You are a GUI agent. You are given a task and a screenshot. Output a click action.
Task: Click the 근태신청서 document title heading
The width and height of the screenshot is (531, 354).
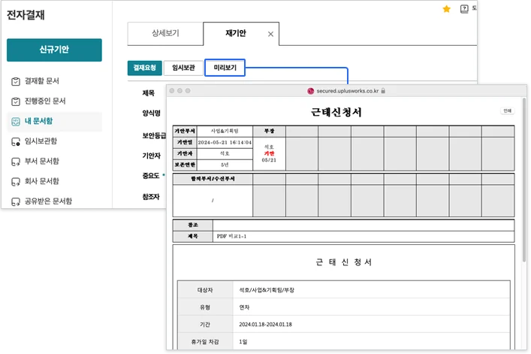[x=336, y=112]
